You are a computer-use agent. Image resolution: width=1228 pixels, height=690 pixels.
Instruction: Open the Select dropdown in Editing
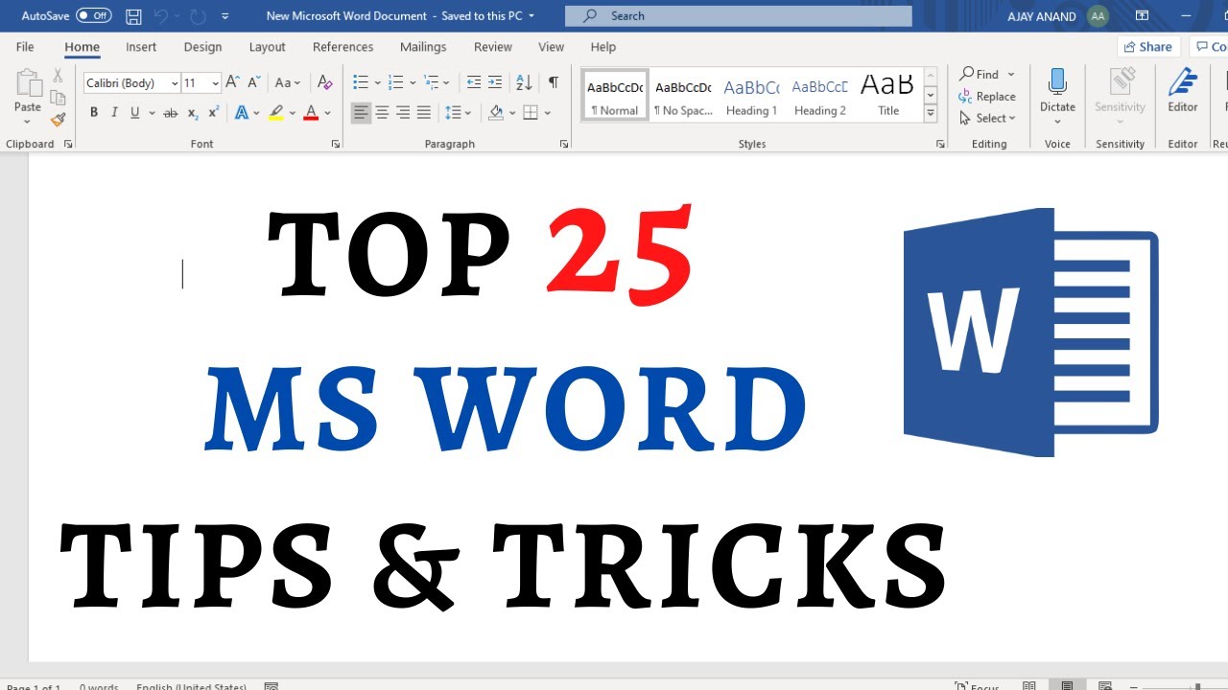tap(987, 118)
